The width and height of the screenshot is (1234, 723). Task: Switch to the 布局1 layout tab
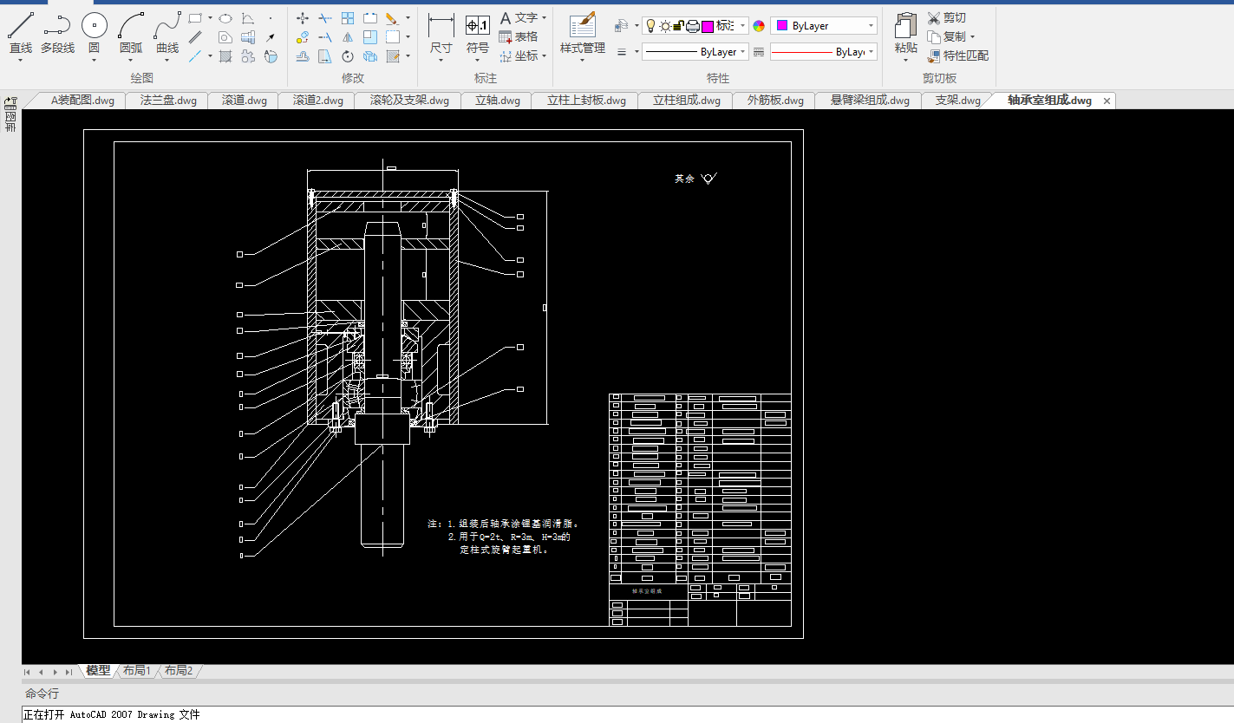tap(136, 670)
